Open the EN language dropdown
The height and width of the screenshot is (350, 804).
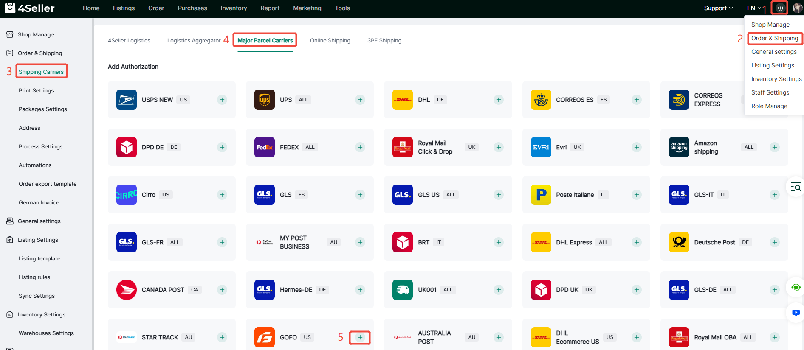(754, 8)
